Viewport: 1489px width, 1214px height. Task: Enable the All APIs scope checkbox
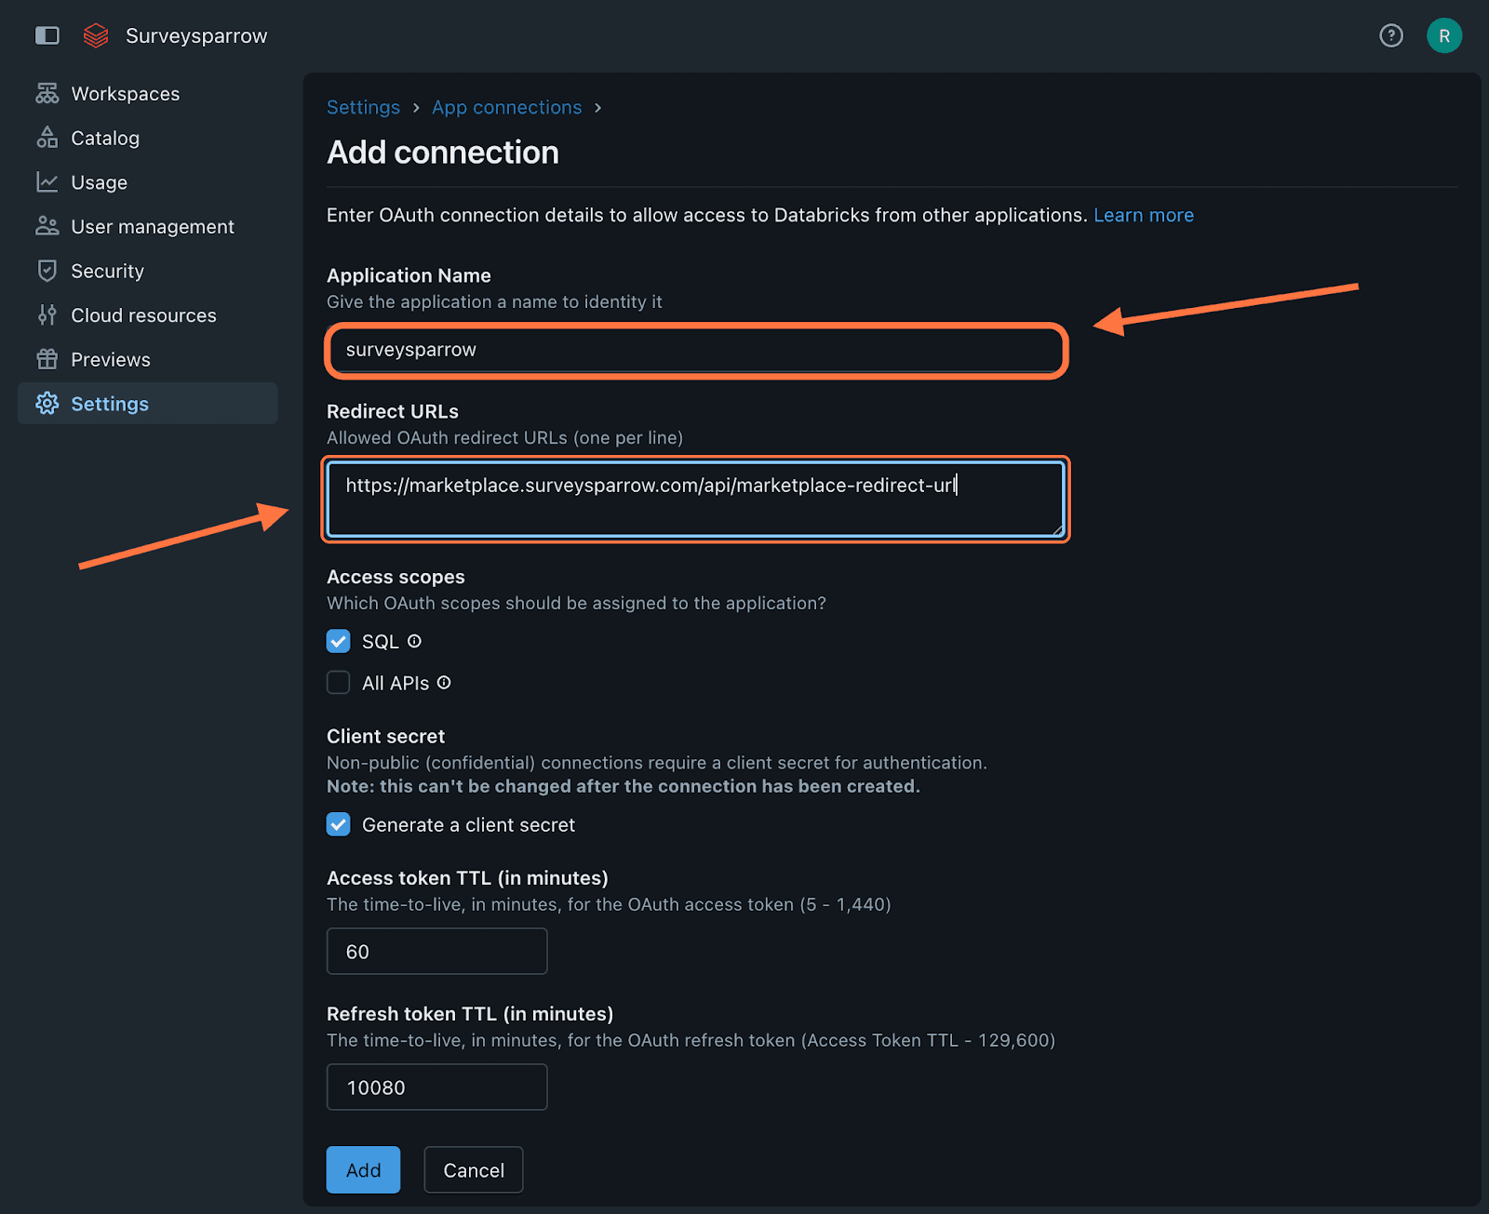[339, 683]
